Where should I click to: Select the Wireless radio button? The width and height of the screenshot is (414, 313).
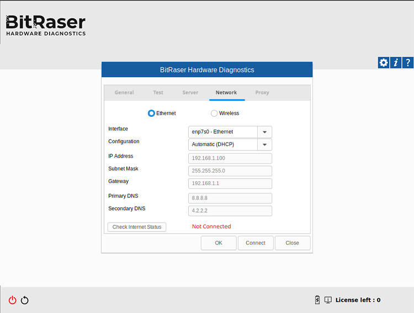coord(214,114)
